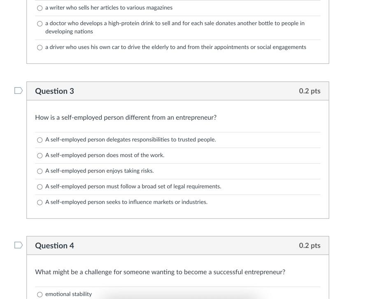The image size is (377, 299).
Task: Click the Question 2 answer card area
Action: pos(177,29)
